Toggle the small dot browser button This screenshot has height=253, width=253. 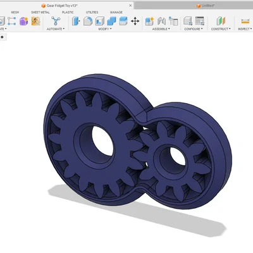(2, 37)
